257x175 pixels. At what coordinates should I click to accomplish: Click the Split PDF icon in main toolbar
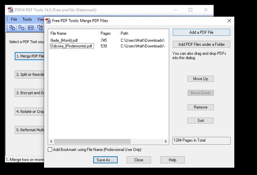click(x=21, y=27)
